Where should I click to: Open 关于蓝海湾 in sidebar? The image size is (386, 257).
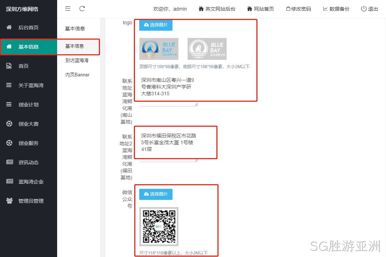click(29, 85)
